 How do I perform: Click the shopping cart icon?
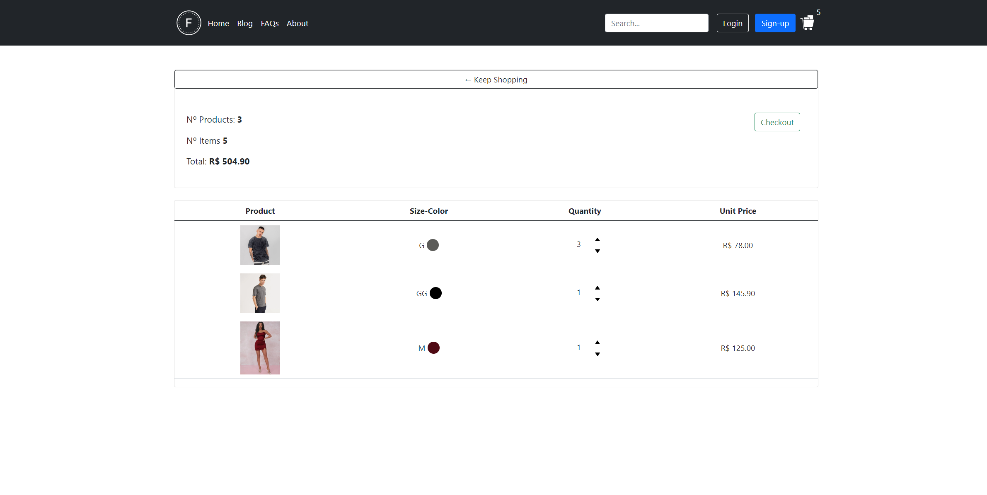click(808, 23)
